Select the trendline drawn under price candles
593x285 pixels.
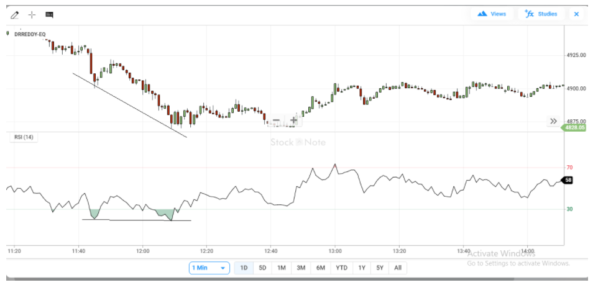130,105
